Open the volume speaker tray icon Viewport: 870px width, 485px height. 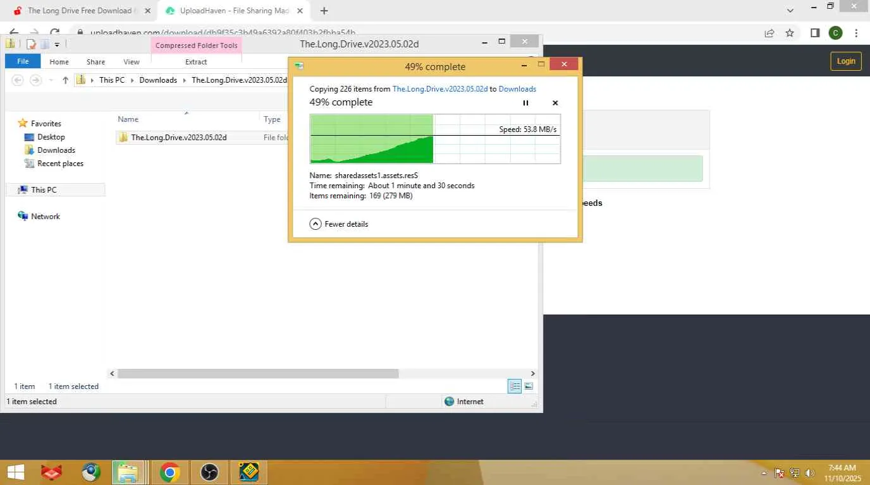coord(810,473)
